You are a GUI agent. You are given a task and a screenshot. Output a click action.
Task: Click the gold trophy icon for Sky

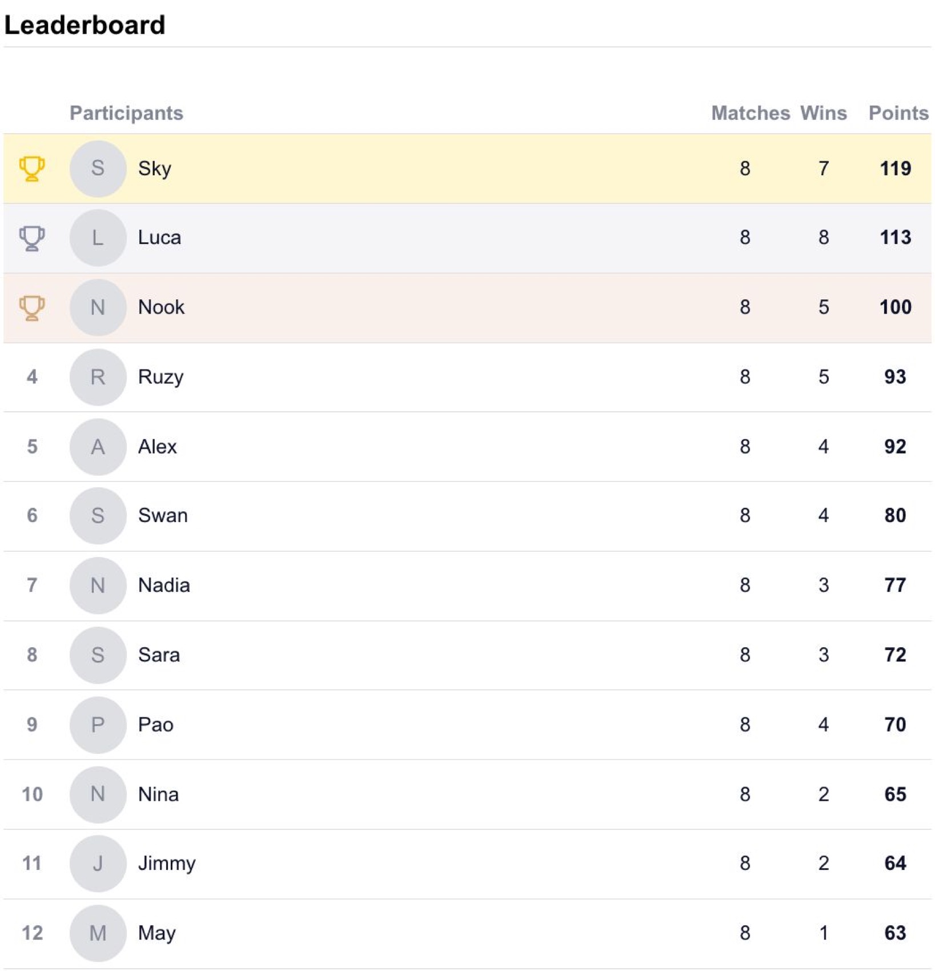(x=32, y=168)
